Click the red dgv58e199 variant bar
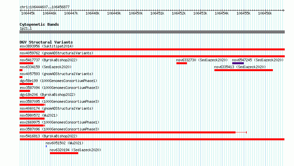294x166 pixels. (26, 84)
